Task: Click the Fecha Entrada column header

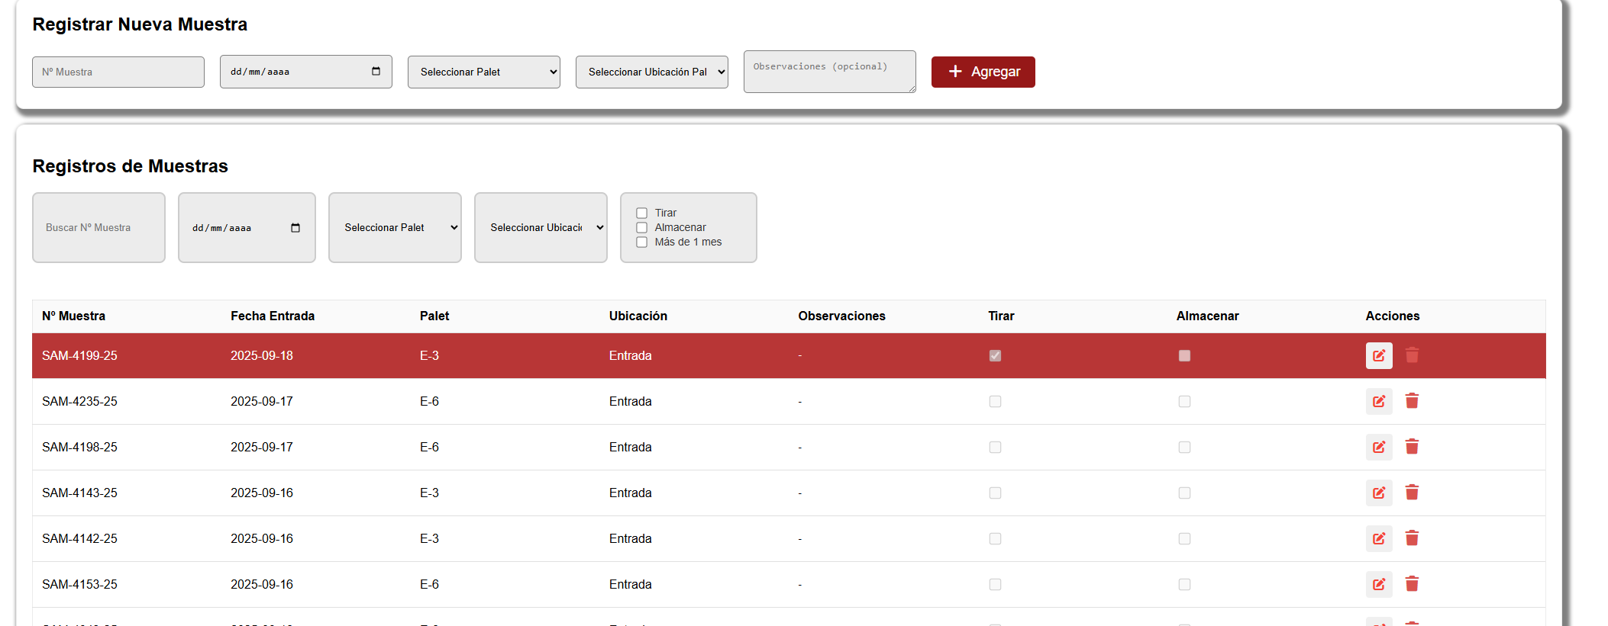Action: (273, 316)
